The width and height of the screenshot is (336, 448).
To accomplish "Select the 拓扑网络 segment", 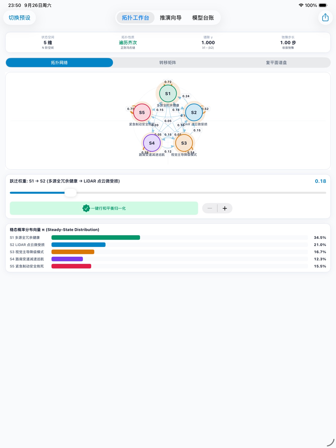I will tap(59, 63).
